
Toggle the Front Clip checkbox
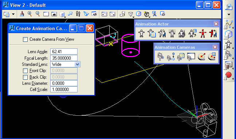click(x=25, y=71)
